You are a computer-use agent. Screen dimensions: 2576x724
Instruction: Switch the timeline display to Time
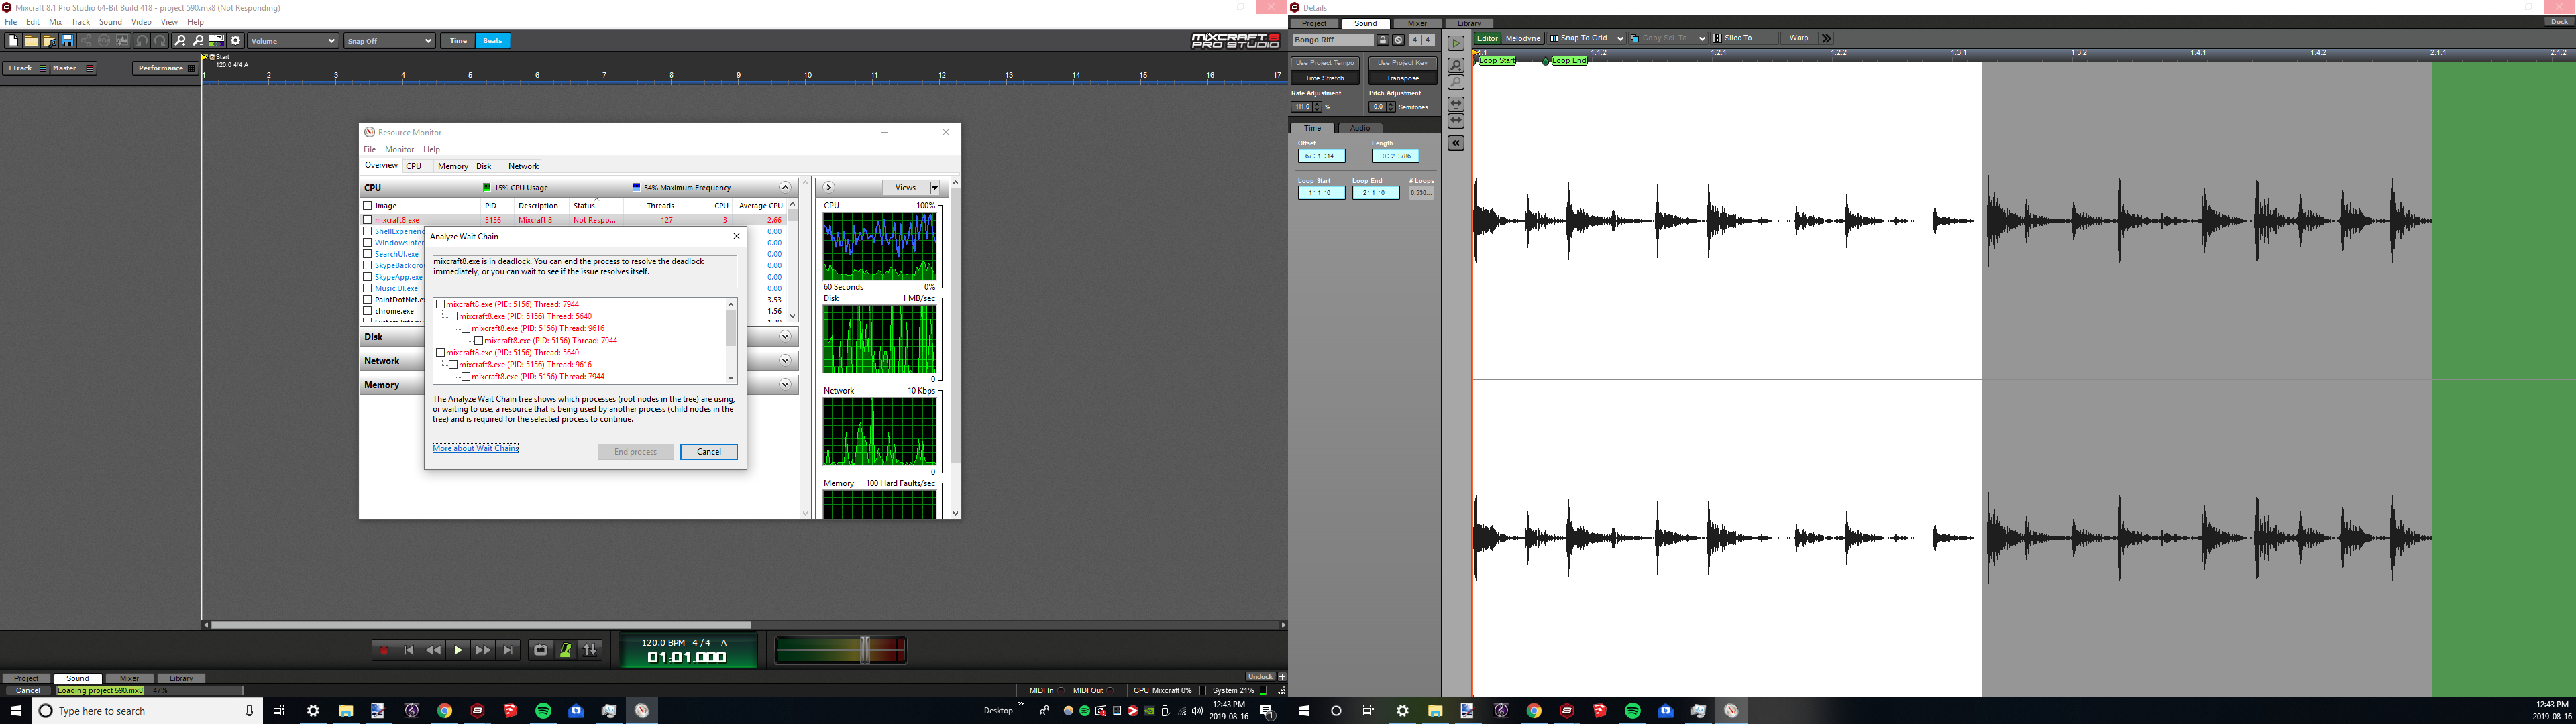click(x=458, y=41)
